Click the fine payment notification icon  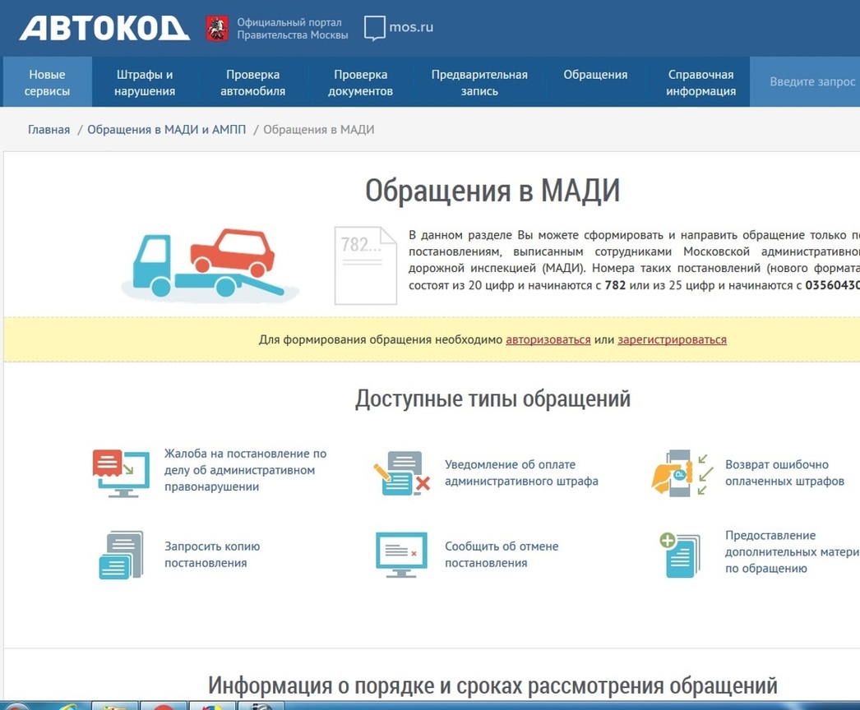(401, 473)
